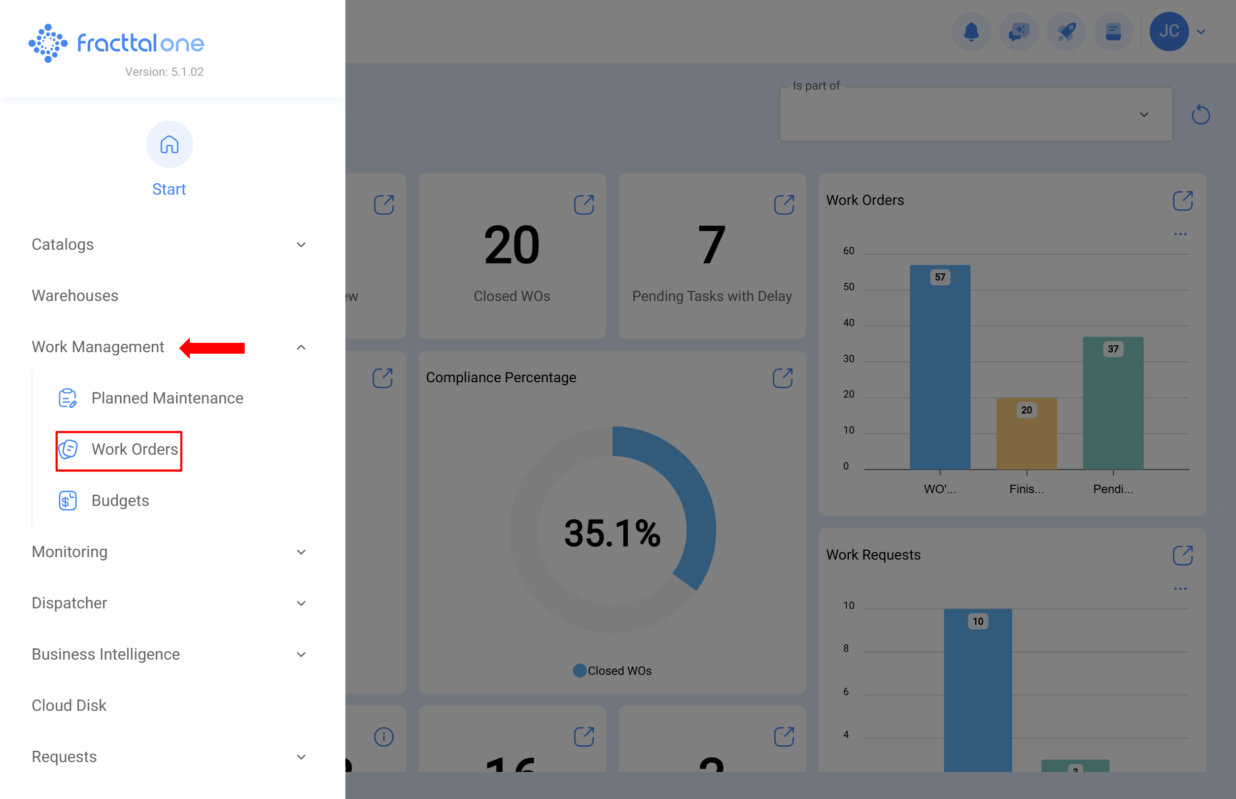
Task: Open the notifications bell icon
Action: (x=971, y=32)
